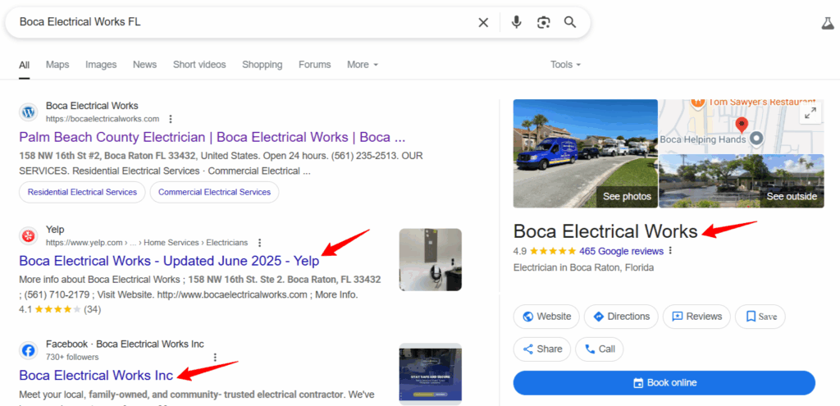Screen dimensions: 840x406
Task: Expand the map with arrows icon
Action: pos(810,113)
